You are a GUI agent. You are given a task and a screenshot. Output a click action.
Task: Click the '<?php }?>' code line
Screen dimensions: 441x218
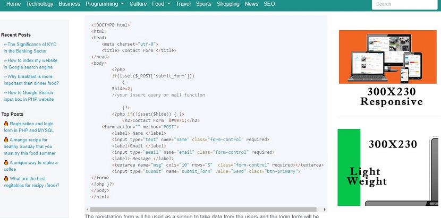pyautogui.click(x=103, y=184)
